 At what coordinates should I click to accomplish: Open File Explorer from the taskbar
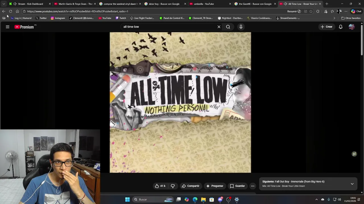click(203, 199)
